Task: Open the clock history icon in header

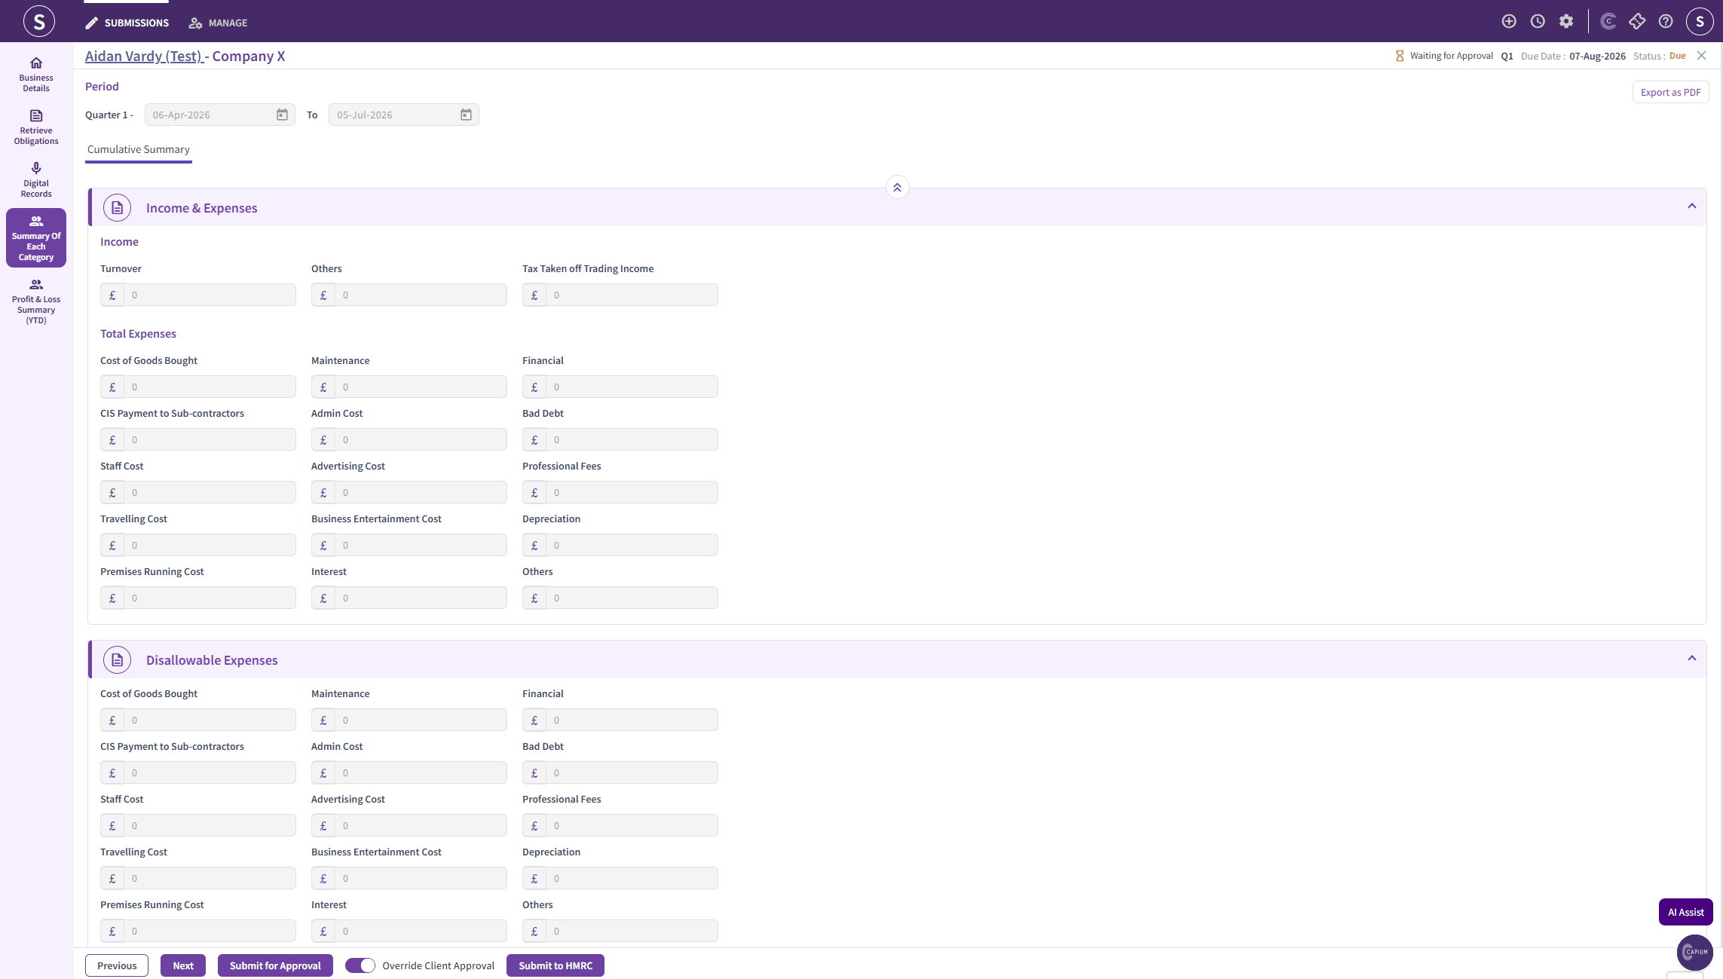Action: click(1538, 21)
